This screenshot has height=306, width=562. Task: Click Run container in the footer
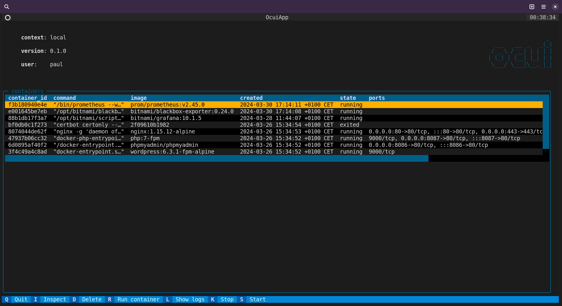pos(138,299)
